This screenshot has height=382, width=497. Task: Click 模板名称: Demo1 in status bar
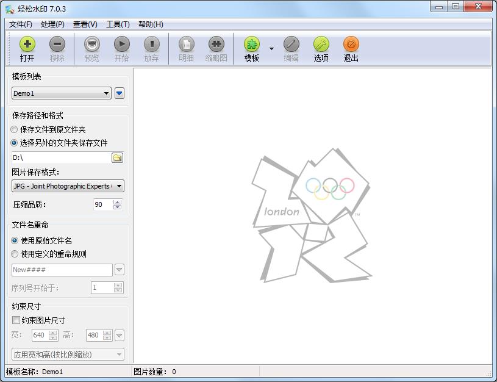tap(35, 372)
